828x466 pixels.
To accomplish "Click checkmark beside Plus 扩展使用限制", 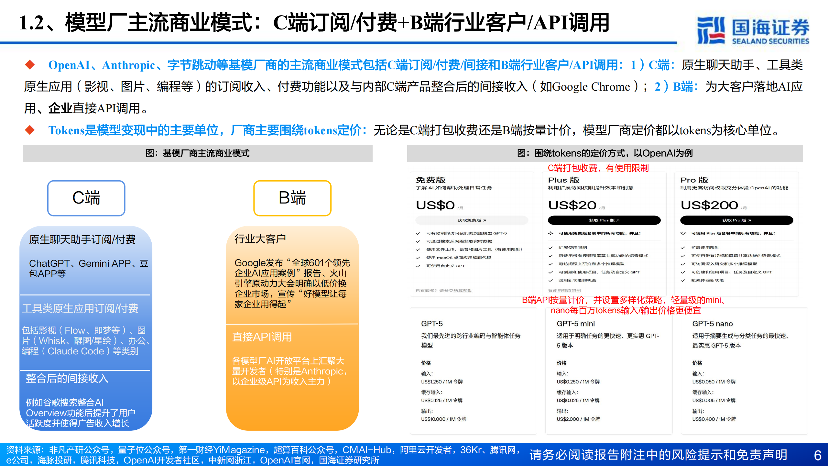I will 550,248.
